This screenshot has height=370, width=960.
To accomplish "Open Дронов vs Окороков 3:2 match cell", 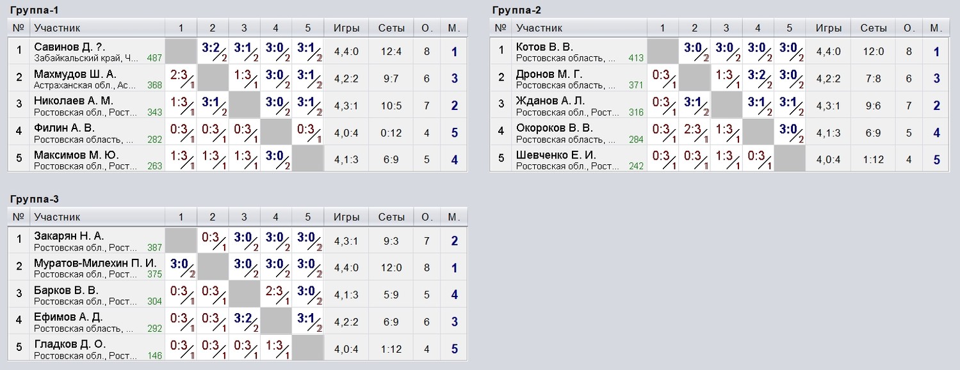I will pyautogui.click(x=758, y=79).
